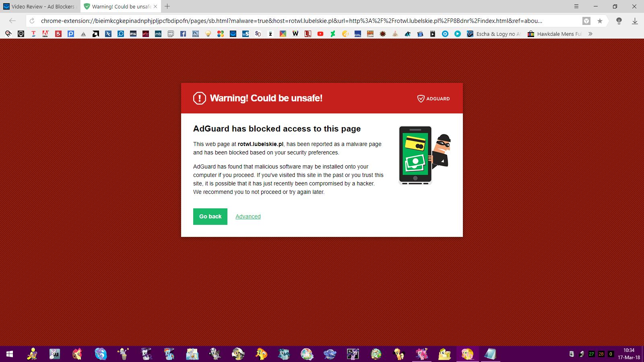The image size is (644, 362).
Task: Open the Adobe bookmark
Action: tap(46, 34)
